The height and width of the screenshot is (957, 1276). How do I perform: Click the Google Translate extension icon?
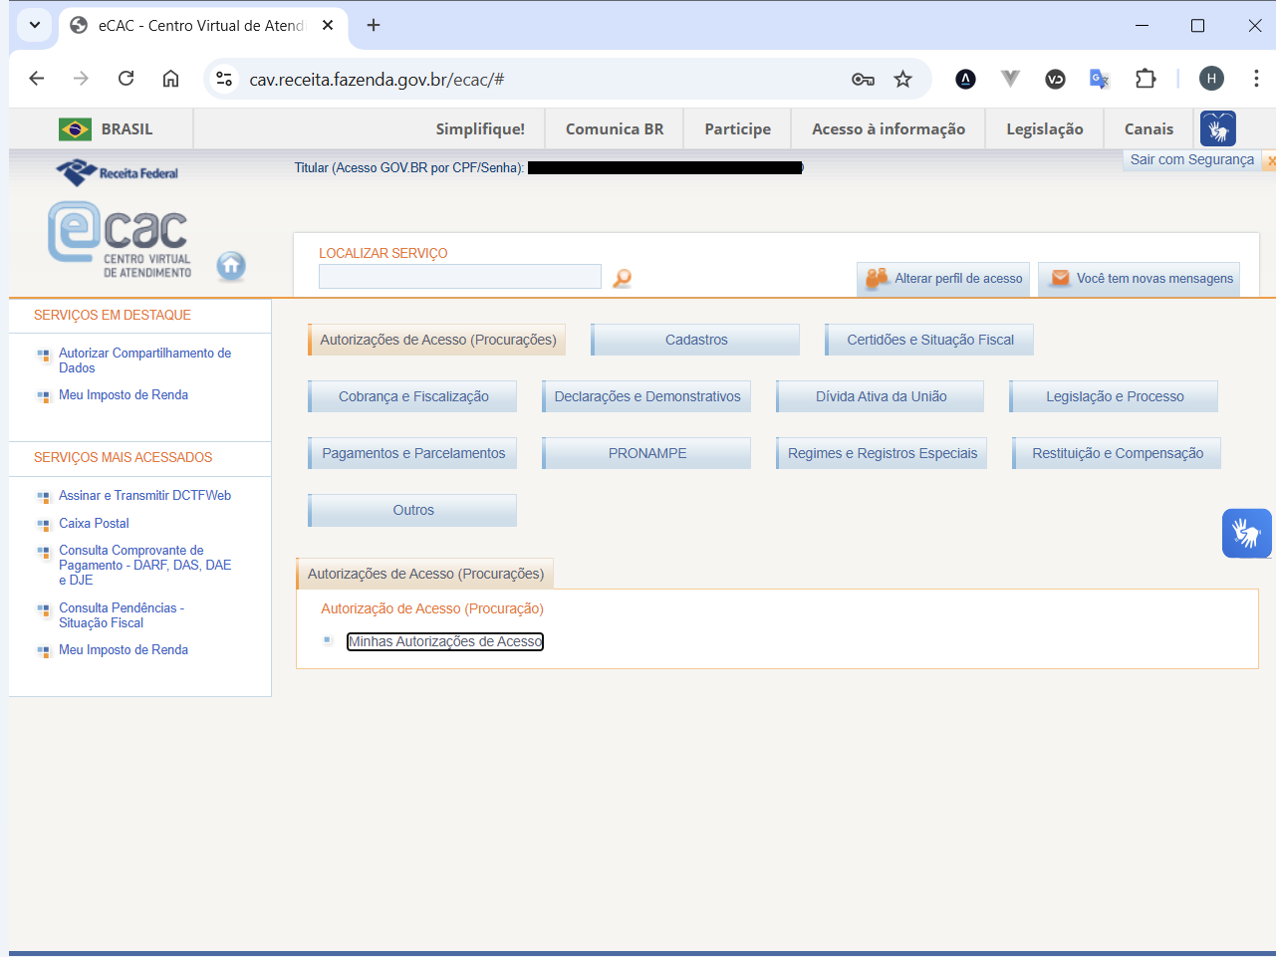pyautogui.click(x=1100, y=80)
